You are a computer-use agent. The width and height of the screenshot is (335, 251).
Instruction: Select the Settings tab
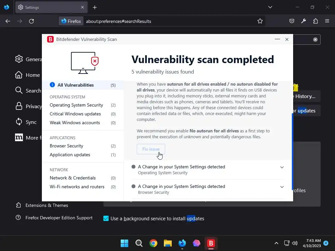click(51, 7)
